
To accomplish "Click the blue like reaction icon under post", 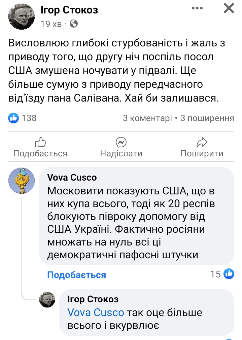I will (14, 118).
